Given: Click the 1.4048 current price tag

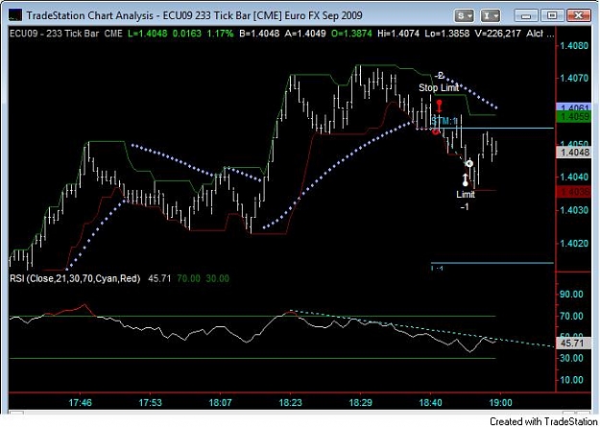Looking at the screenshot, I should tap(573, 153).
